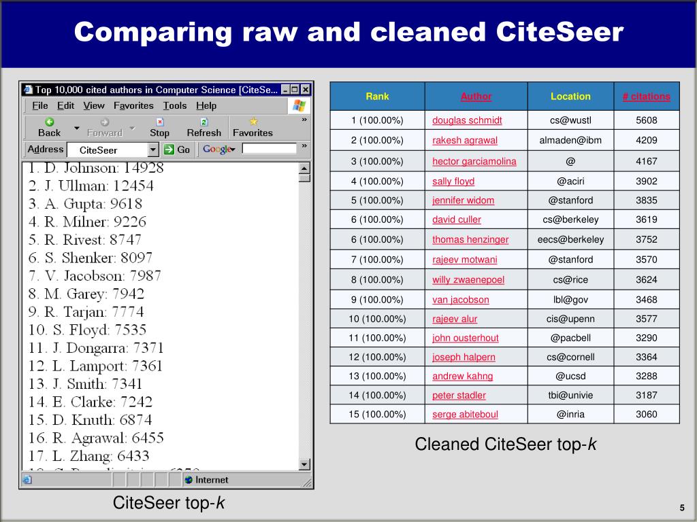This screenshot has height=522, width=697.
Task: Click the green Go arrow icon
Action: [x=169, y=150]
